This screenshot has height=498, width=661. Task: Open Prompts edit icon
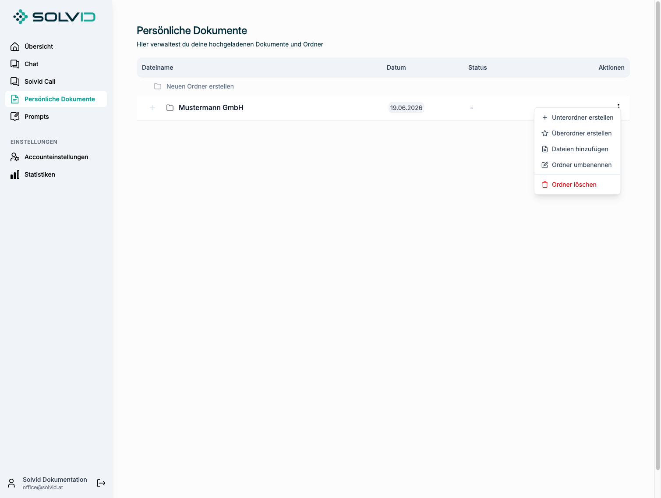15,117
